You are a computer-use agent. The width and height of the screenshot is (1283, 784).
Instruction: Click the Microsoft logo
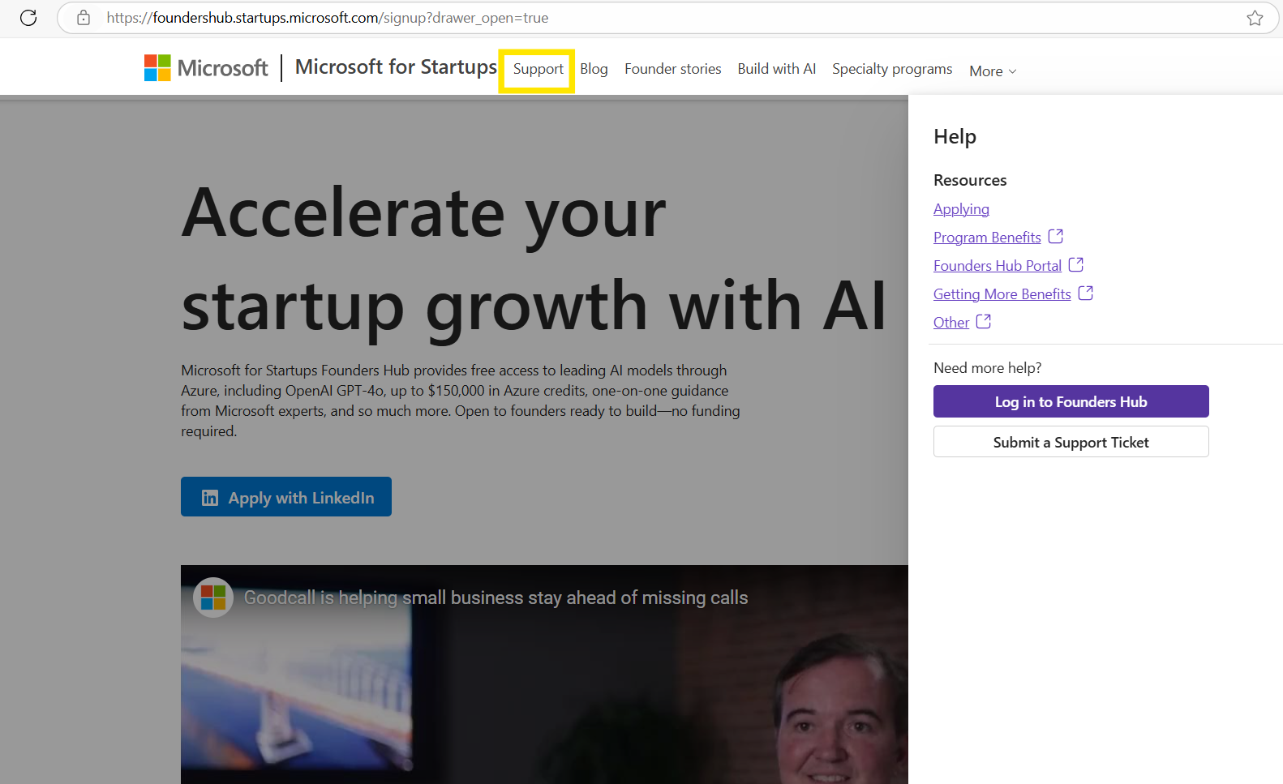click(206, 68)
